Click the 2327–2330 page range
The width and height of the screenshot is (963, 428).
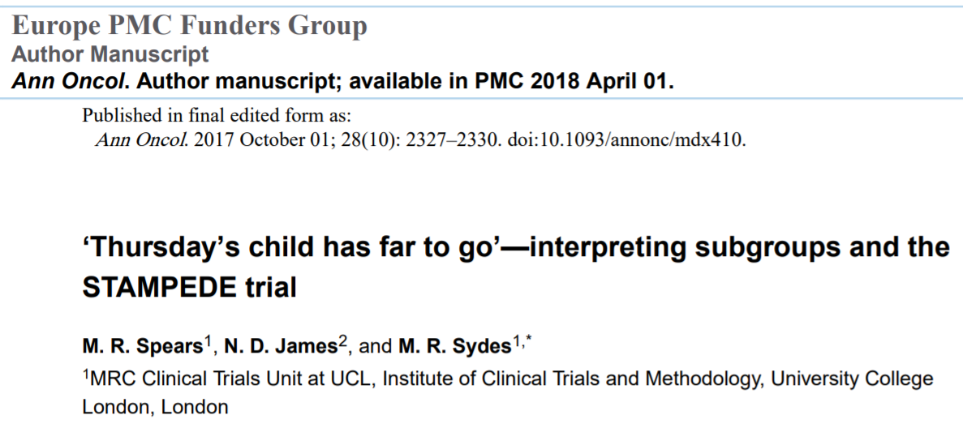(x=451, y=140)
